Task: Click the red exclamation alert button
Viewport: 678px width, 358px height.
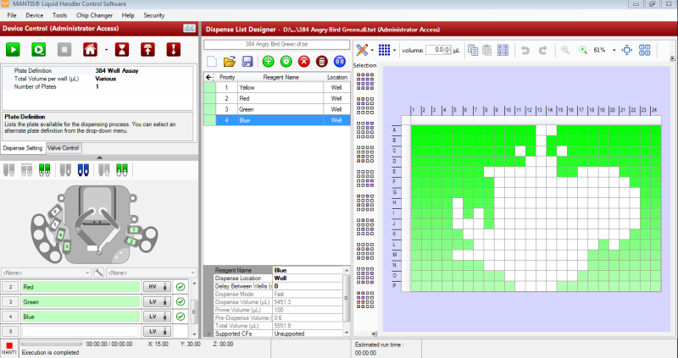Action: click(174, 50)
